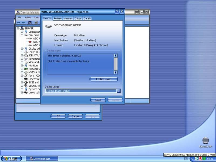Click the back arrow in Device Manager toolbar
Image resolution: width=216 pixels, height=162 pixels.
tap(19, 23)
